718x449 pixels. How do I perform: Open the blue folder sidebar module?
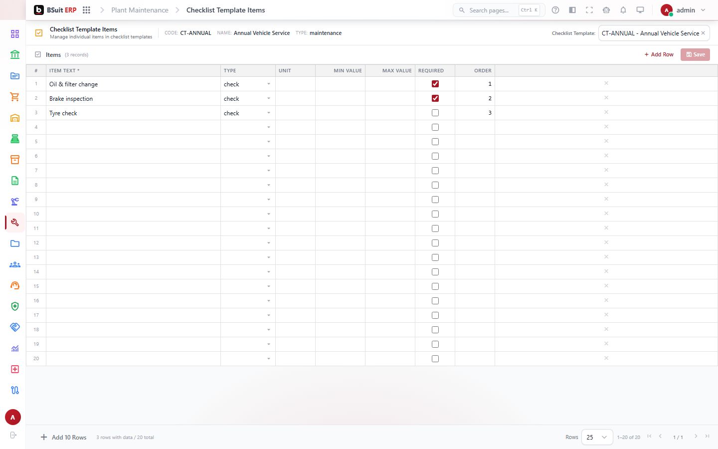[x=15, y=243]
